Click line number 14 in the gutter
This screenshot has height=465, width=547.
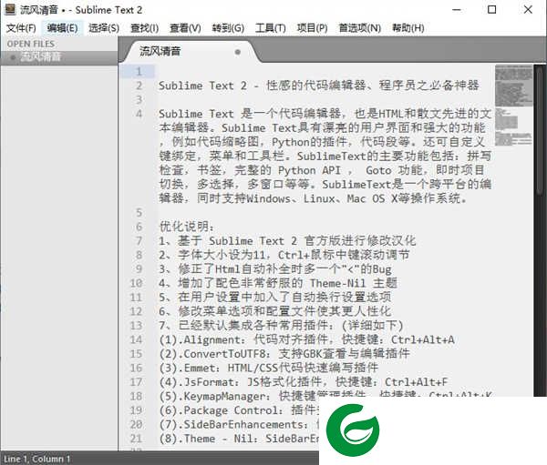click(x=136, y=339)
